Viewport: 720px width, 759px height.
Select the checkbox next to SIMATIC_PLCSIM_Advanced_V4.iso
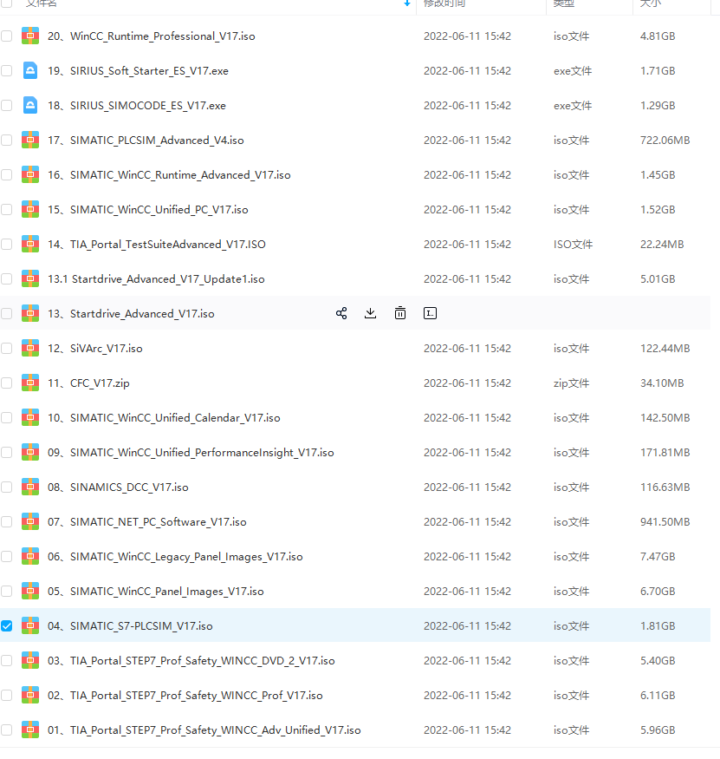tap(7, 140)
